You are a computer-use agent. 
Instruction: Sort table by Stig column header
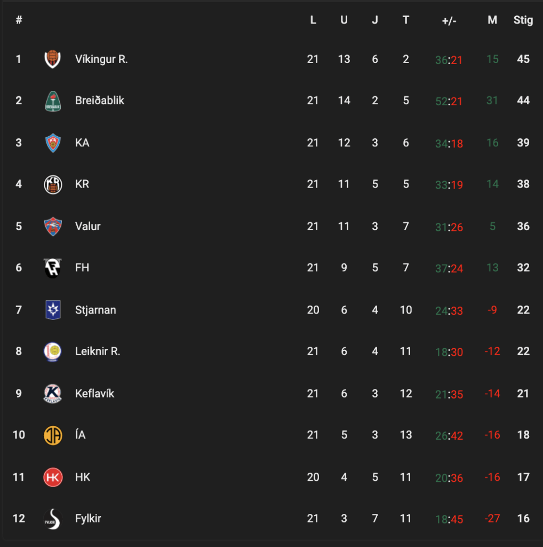pos(523,20)
